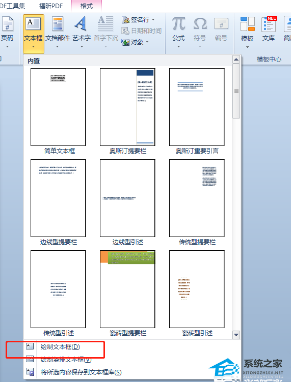
Task: Expand the 符号 dropdown arrow
Action: [x=200, y=46]
